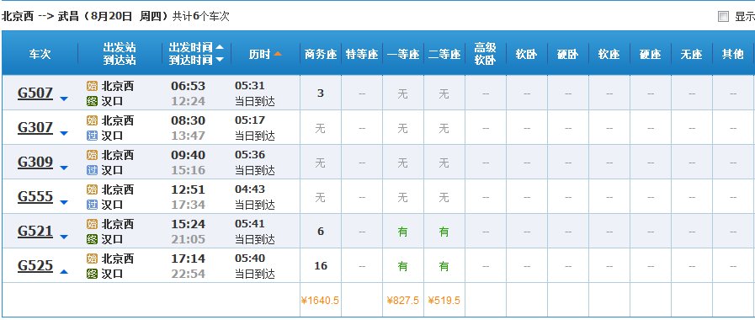The width and height of the screenshot is (755, 320).
Task: Click arrival time 13:47
Action: click(189, 136)
